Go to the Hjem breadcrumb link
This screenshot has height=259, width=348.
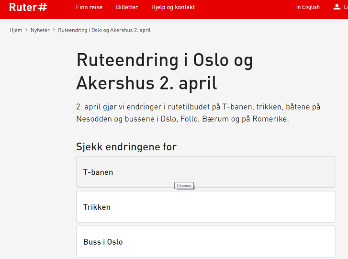click(x=16, y=30)
